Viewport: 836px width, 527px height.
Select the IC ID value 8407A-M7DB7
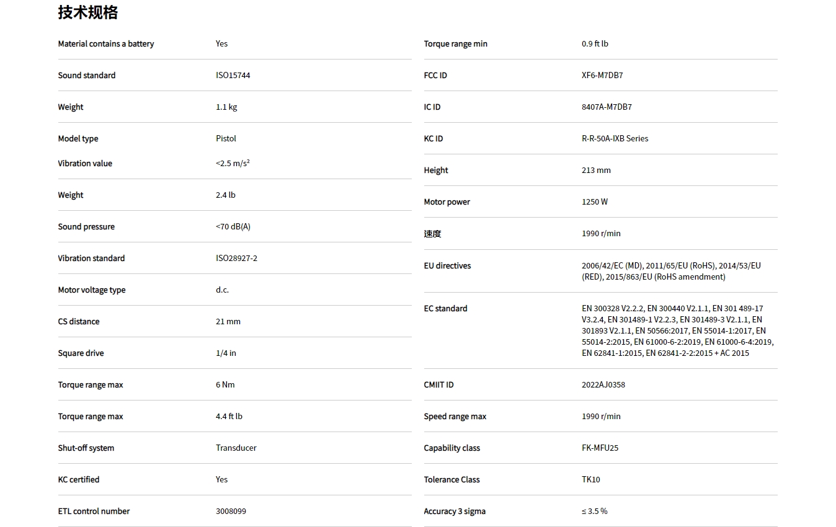coord(607,107)
